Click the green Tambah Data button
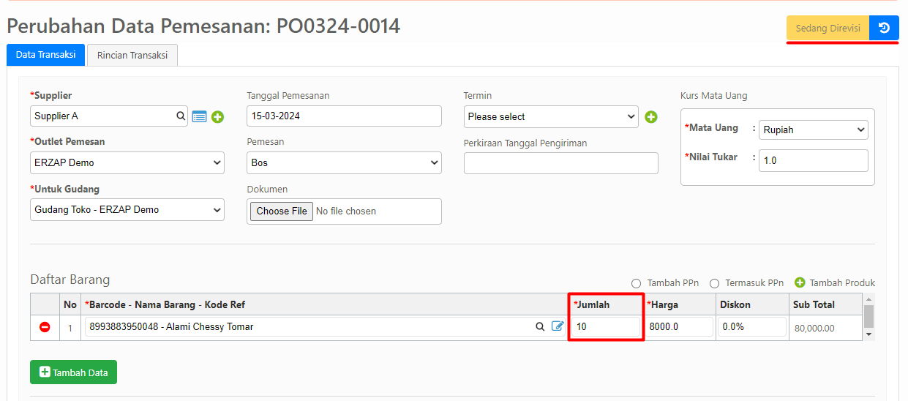 pos(73,372)
